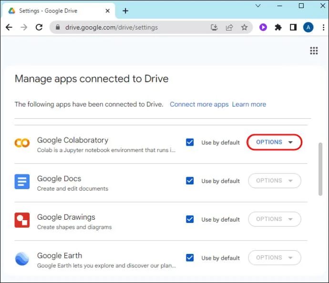This screenshot has height=283, width=329.
Task: Uncheck Use by default for Google Earth
Action: tap(190, 257)
